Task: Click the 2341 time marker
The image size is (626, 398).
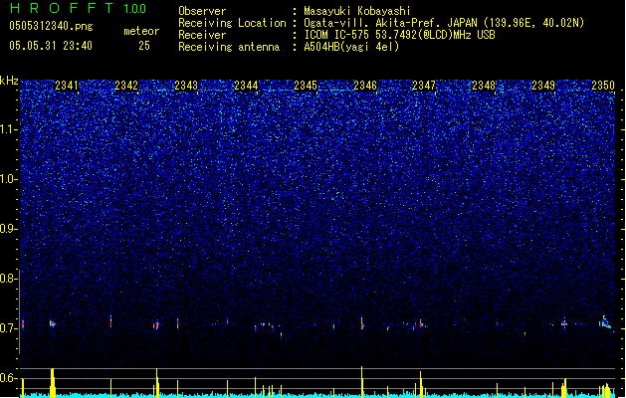Action: click(67, 86)
